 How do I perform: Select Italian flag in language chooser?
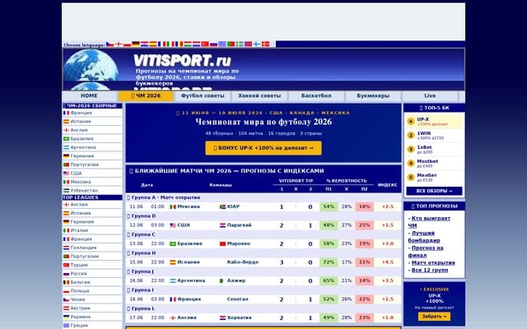(170, 44)
